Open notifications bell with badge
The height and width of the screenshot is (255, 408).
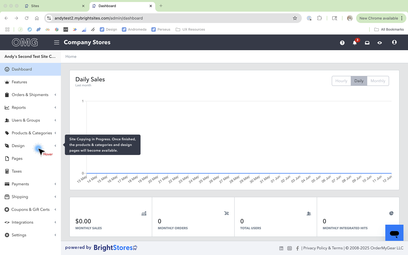pyautogui.click(x=355, y=42)
